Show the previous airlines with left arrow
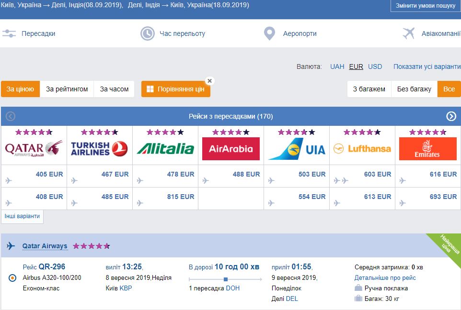This screenshot has width=461, height=310. pos(10,116)
